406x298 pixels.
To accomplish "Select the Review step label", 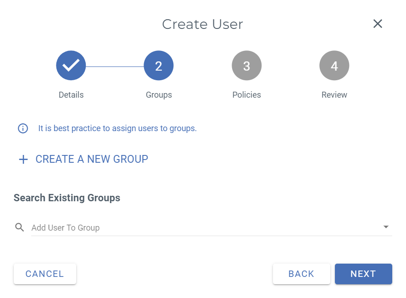I will point(334,95).
